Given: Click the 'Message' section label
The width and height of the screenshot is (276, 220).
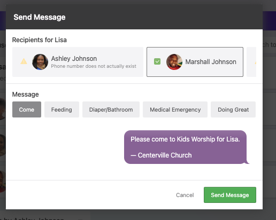Looking at the screenshot, I should (x=26, y=95).
